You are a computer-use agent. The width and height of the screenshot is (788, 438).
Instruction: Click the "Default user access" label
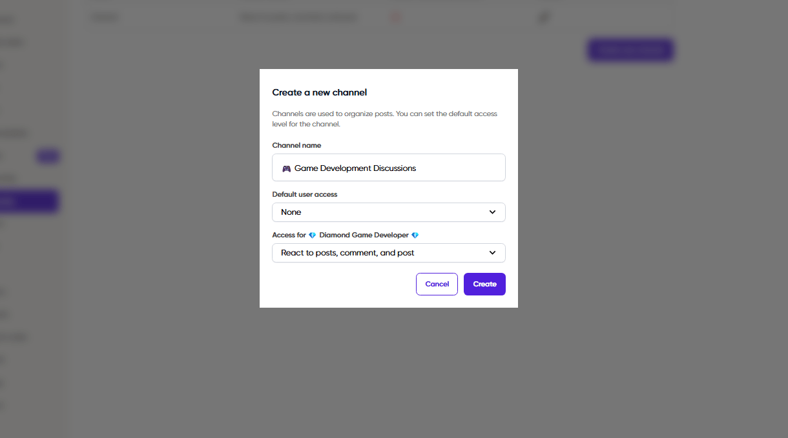pyautogui.click(x=305, y=194)
